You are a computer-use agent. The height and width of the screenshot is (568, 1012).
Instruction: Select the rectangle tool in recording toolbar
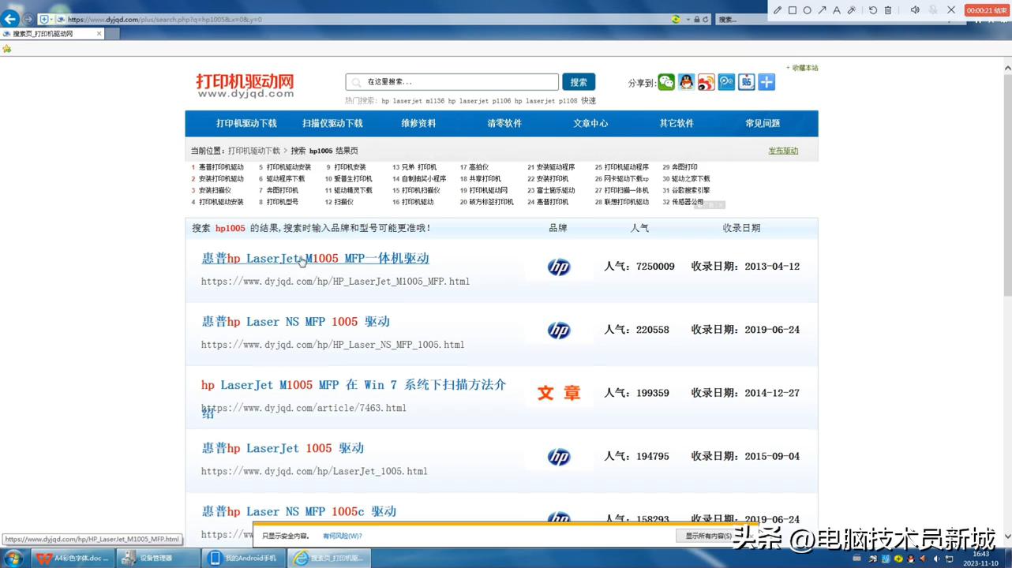tap(793, 10)
